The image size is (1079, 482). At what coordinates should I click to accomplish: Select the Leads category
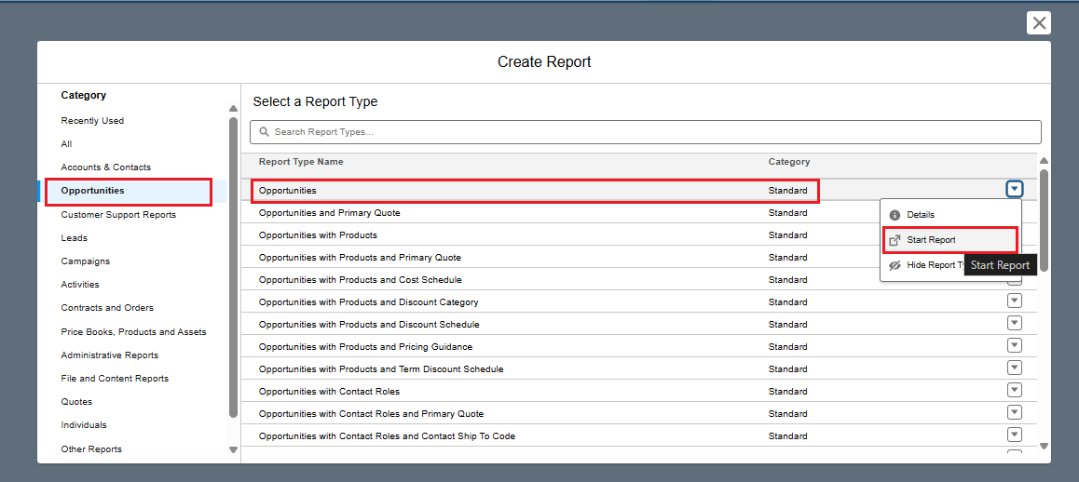pos(74,238)
